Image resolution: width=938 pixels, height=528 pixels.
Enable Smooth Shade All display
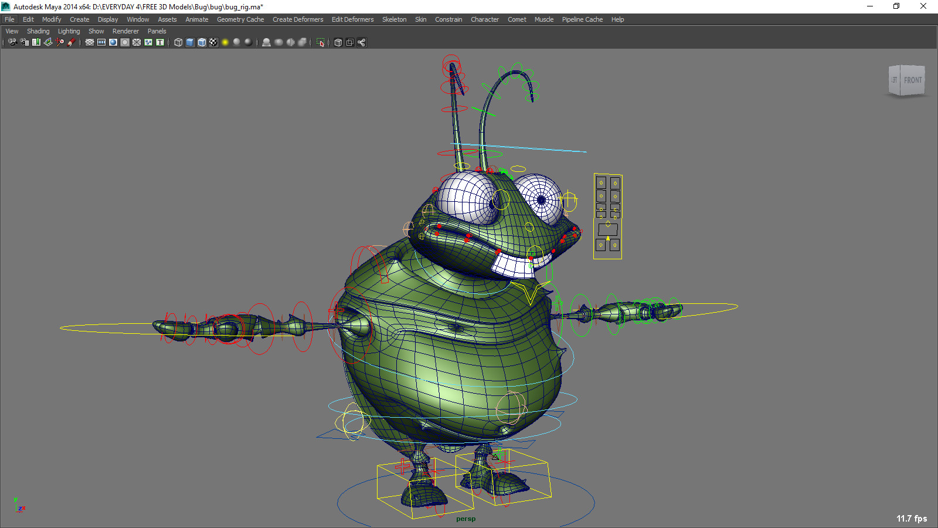pyautogui.click(x=189, y=42)
